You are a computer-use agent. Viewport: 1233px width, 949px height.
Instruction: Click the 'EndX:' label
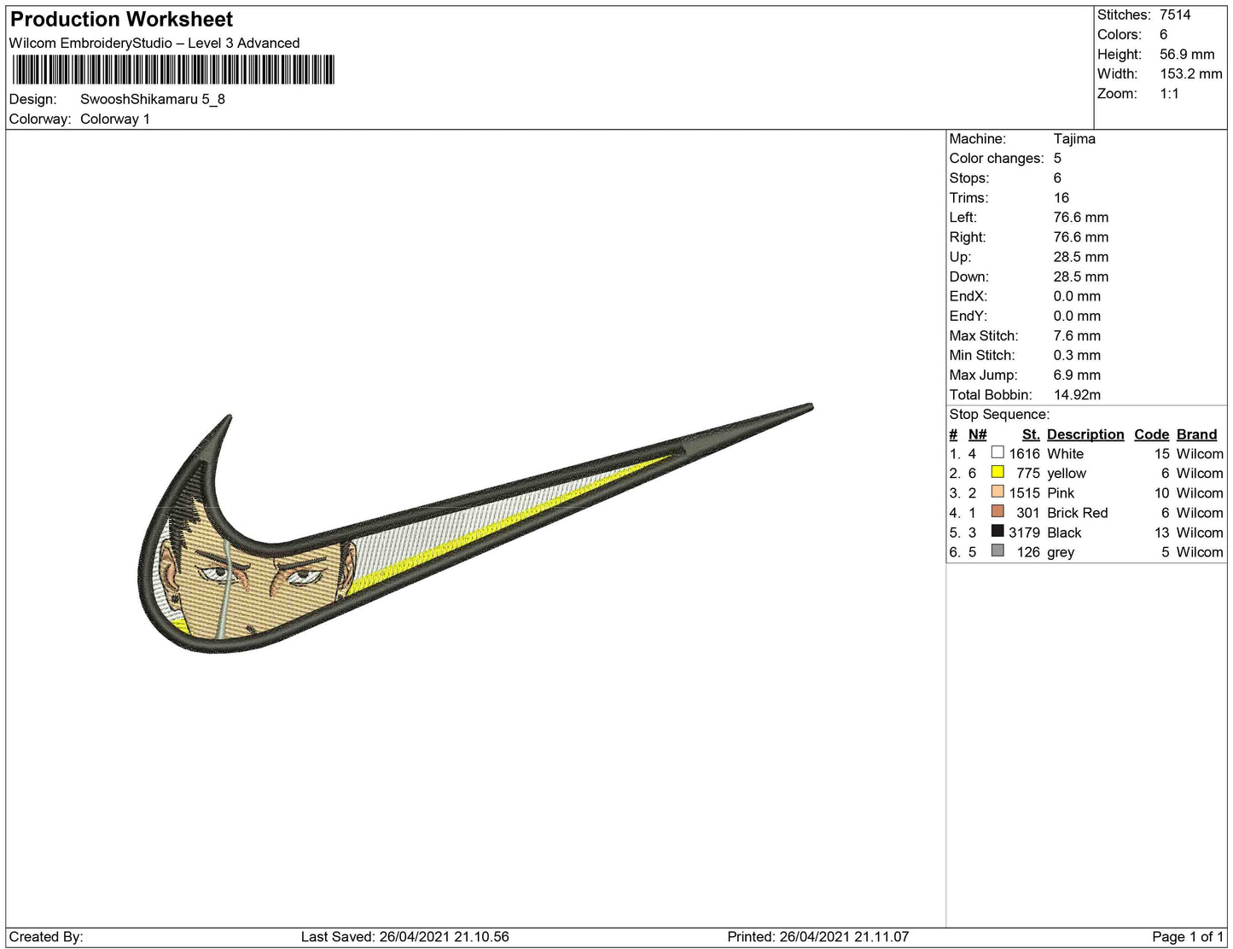click(x=968, y=296)
